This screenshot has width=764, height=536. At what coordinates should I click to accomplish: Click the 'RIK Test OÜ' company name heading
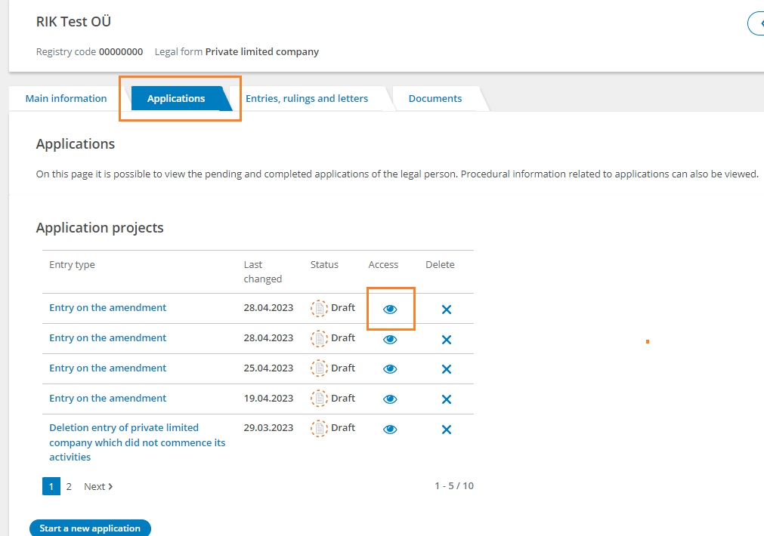(73, 22)
